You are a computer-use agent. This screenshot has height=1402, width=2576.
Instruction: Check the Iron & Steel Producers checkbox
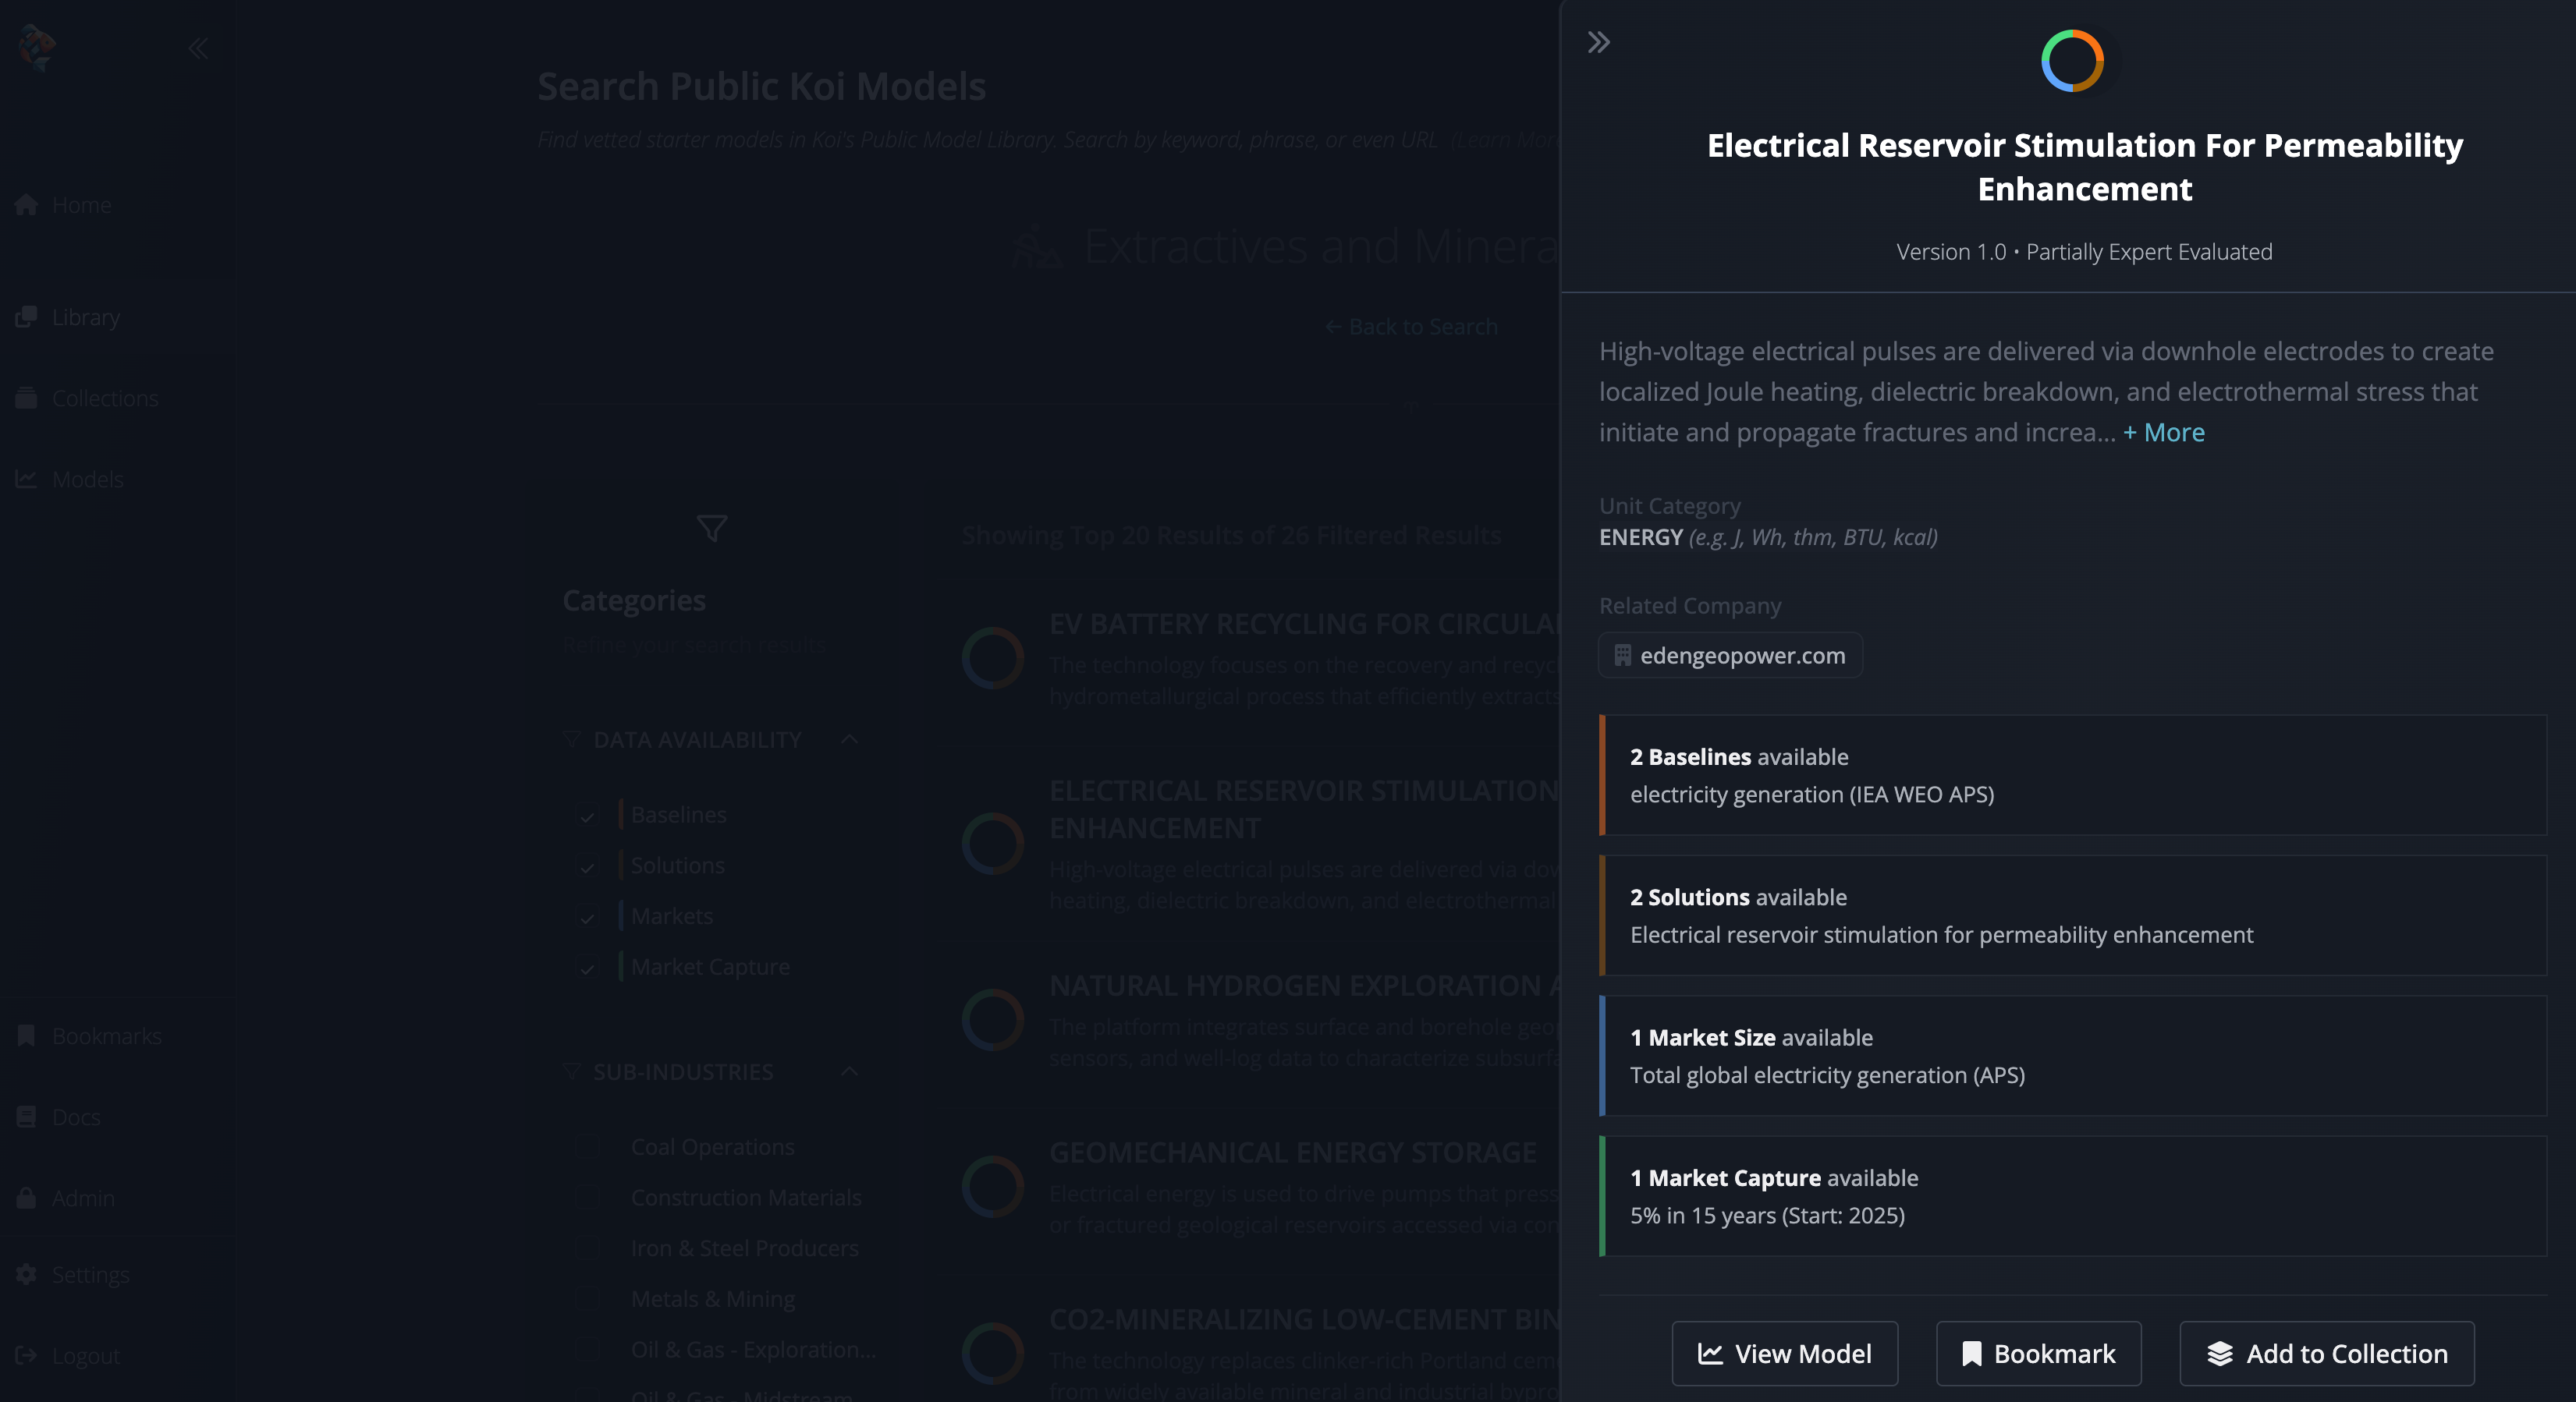pyautogui.click(x=587, y=1248)
